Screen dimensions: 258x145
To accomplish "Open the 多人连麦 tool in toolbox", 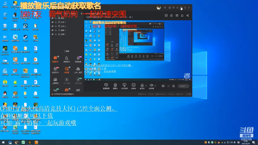I will (67, 81).
